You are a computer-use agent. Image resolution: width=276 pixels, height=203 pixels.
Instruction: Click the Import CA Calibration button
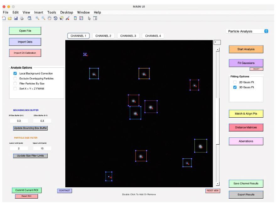pos(25,53)
